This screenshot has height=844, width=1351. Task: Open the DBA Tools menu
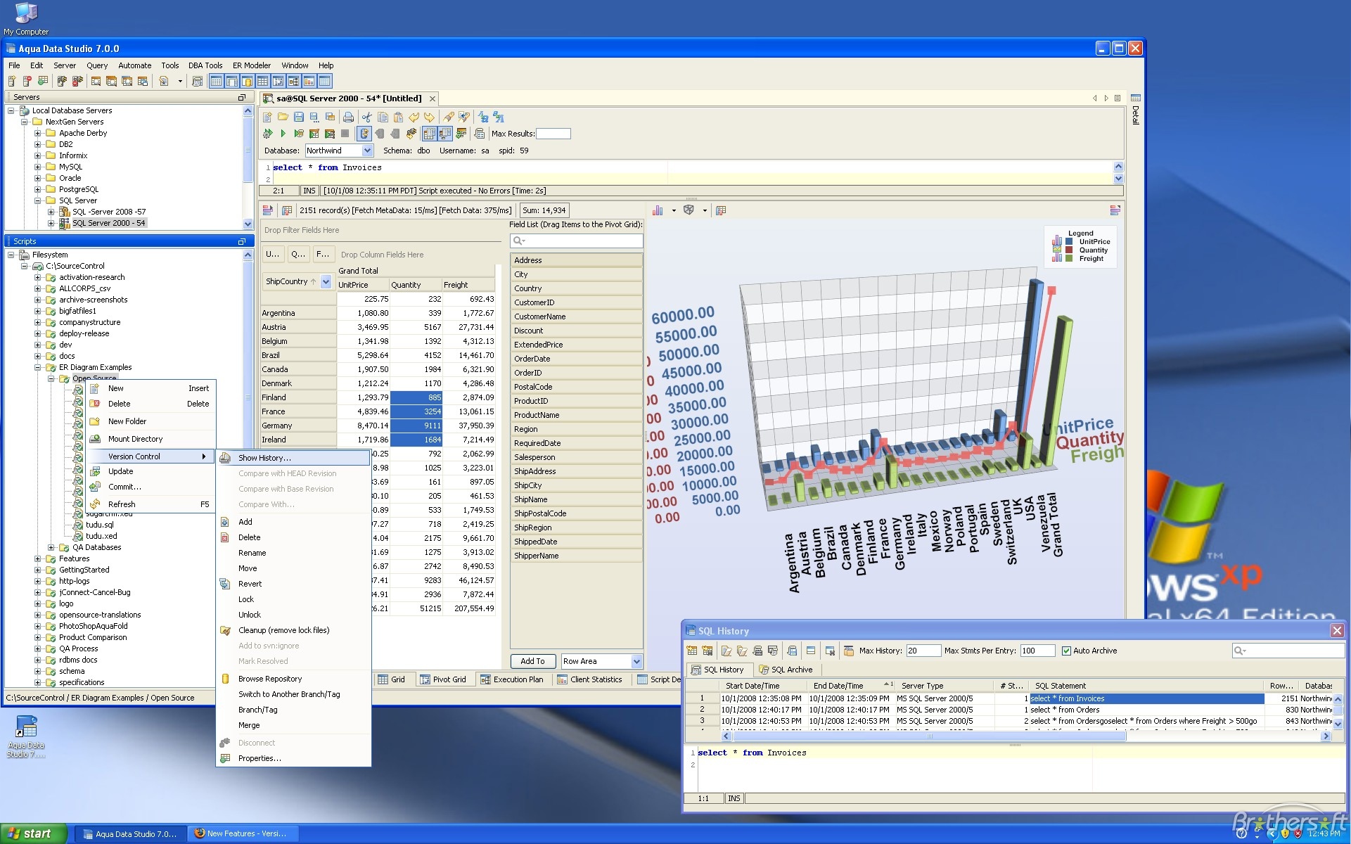pyautogui.click(x=205, y=65)
